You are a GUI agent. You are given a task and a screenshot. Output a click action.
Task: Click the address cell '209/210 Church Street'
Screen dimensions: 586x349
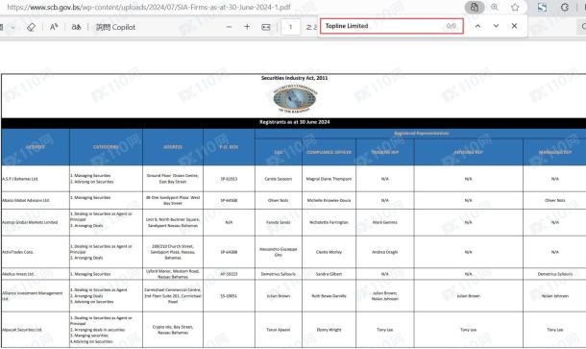[173, 252]
